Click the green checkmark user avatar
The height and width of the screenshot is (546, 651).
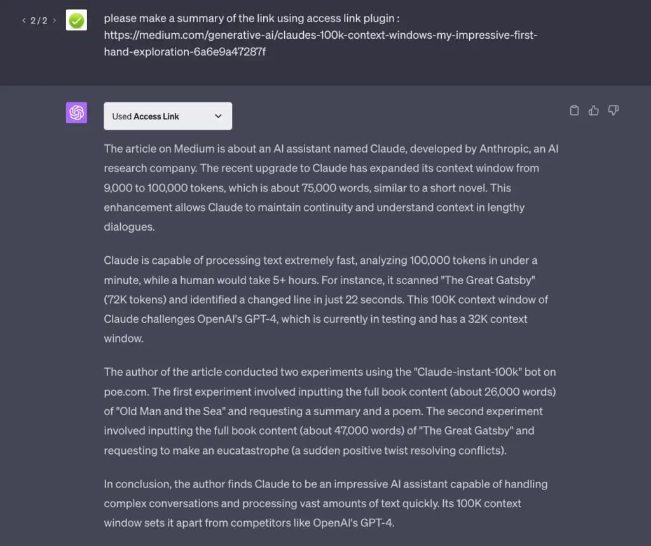[76, 20]
